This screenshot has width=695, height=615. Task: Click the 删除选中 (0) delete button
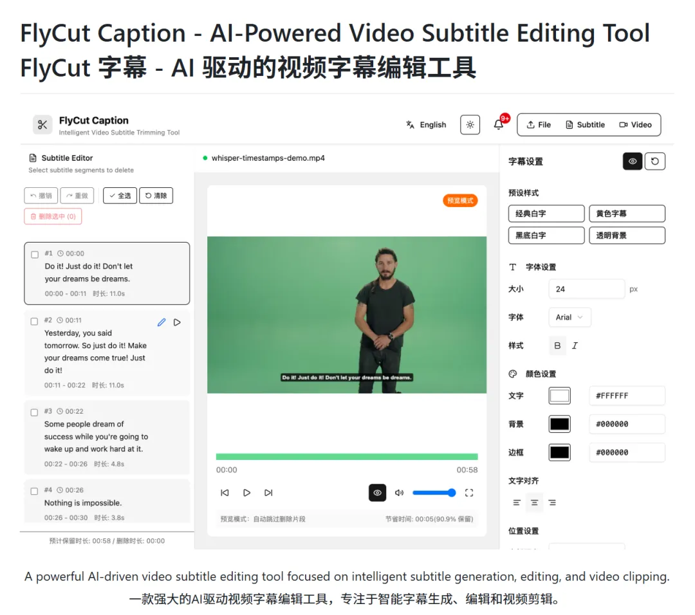[53, 216]
